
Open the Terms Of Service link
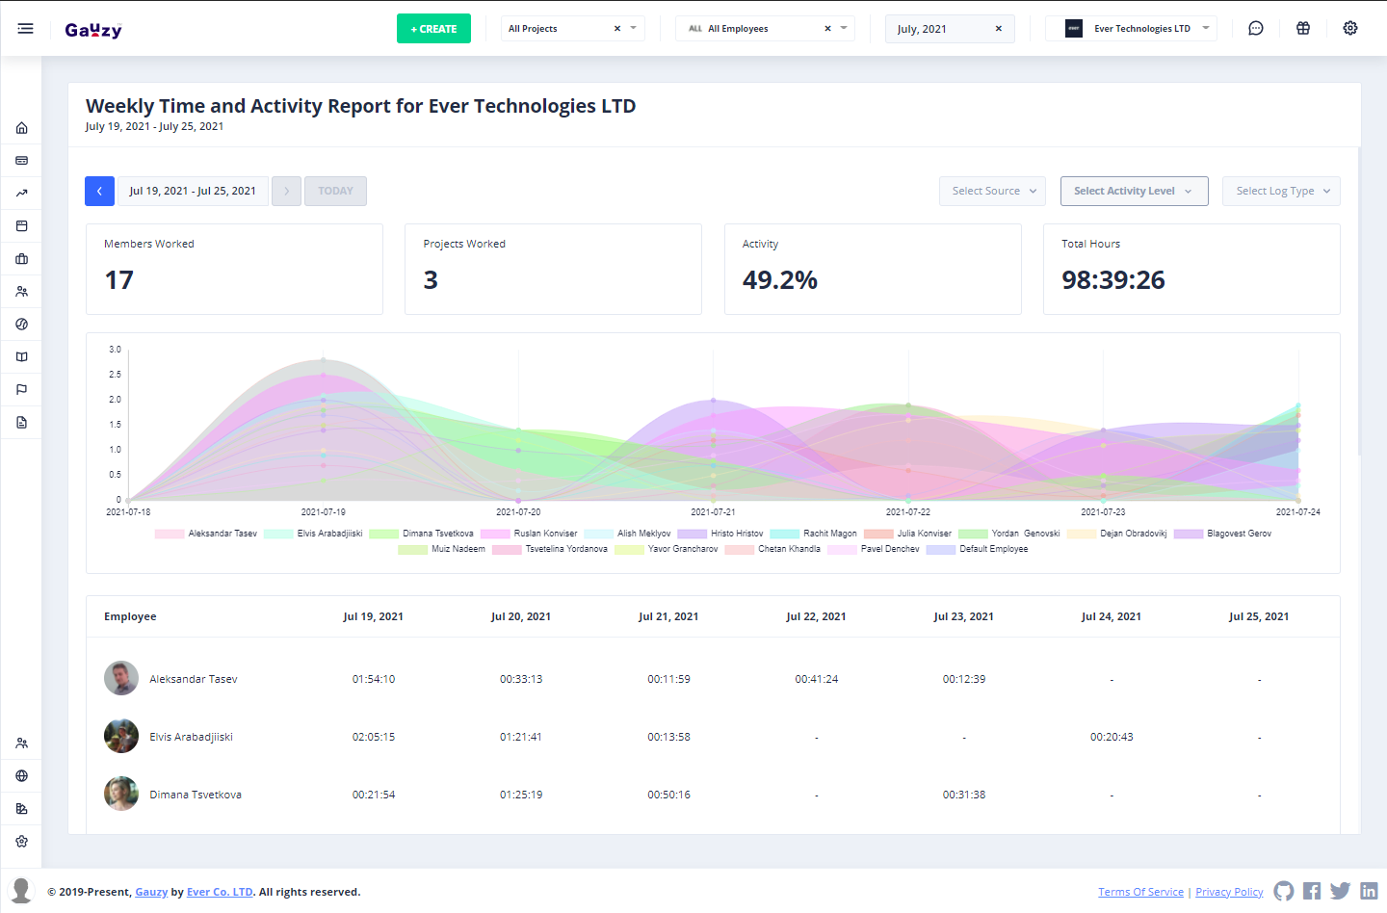tap(1140, 892)
